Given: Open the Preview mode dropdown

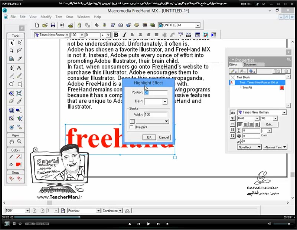Looking at the screenshot, I should (98, 211).
